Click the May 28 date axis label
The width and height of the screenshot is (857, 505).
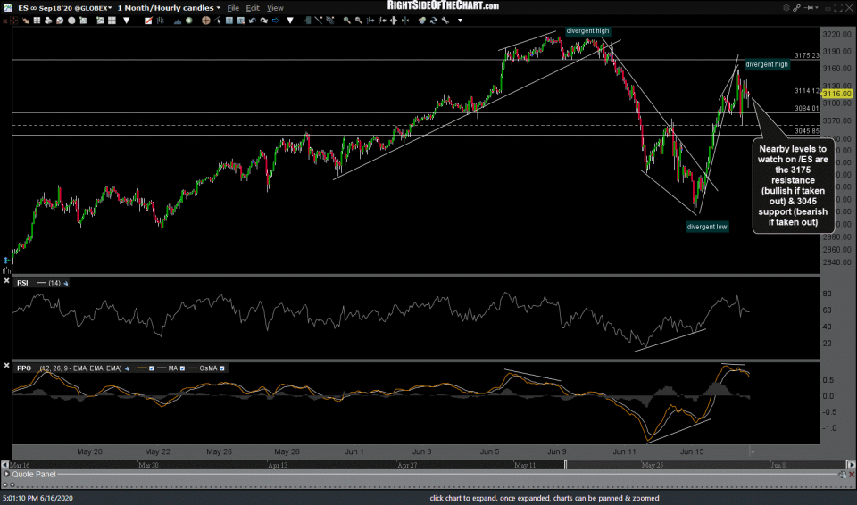point(287,452)
